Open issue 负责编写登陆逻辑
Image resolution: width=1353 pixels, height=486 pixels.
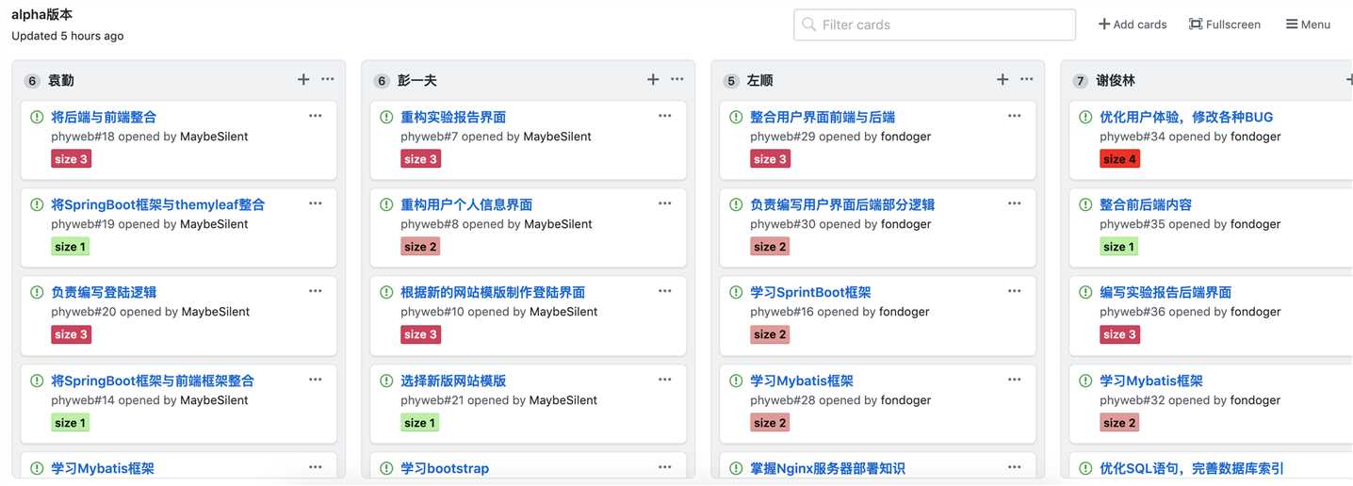tap(104, 292)
